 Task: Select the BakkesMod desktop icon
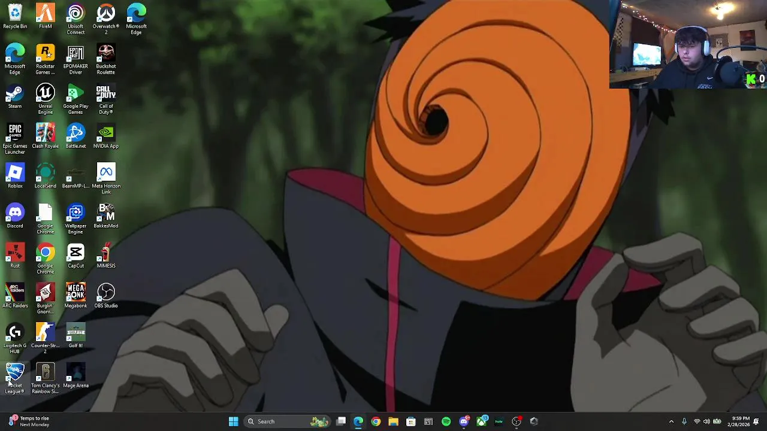tap(106, 217)
